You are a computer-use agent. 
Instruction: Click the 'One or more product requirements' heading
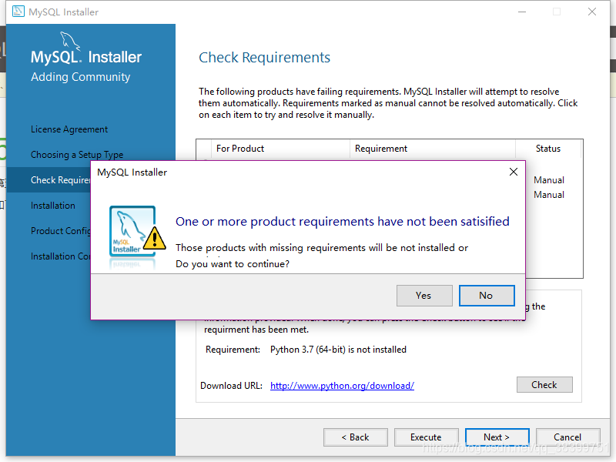[x=342, y=222]
